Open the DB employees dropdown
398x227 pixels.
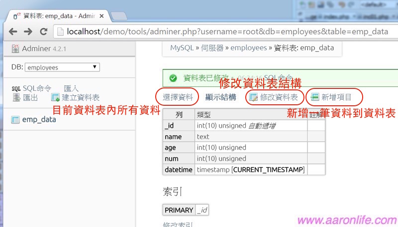click(x=62, y=68)
